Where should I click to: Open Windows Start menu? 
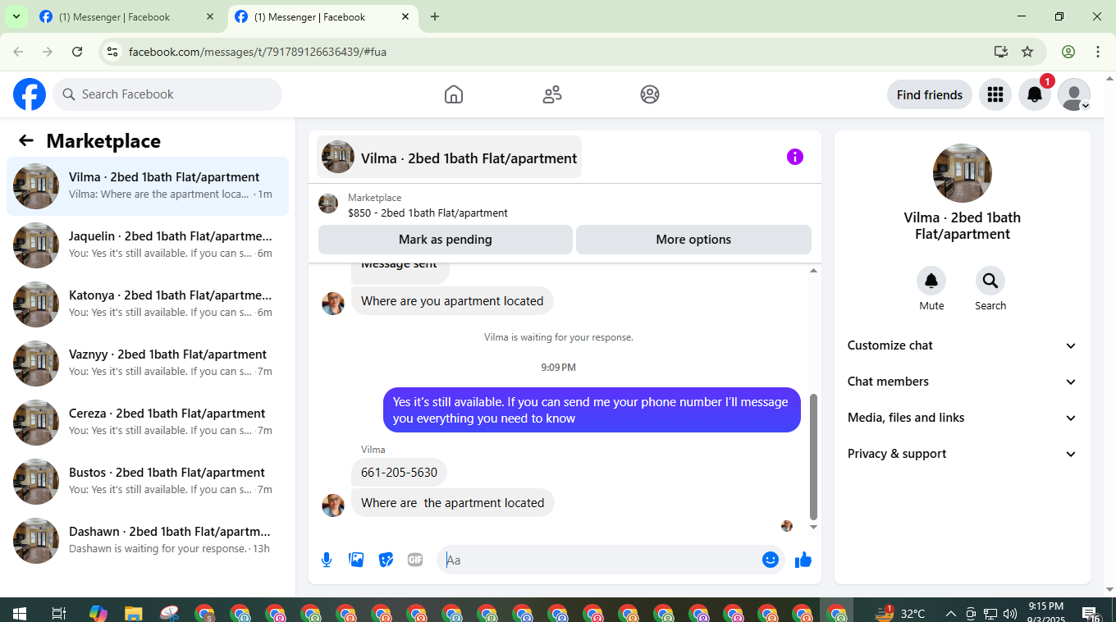point(20,613)
